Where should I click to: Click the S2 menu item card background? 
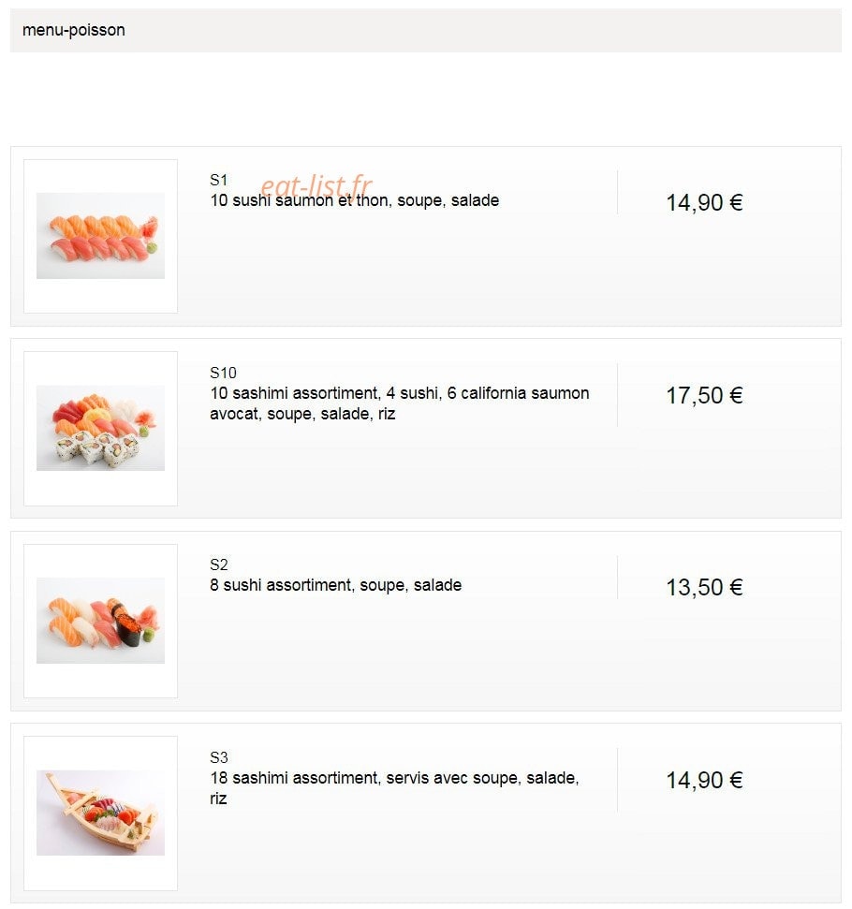(x=426, y=621)
